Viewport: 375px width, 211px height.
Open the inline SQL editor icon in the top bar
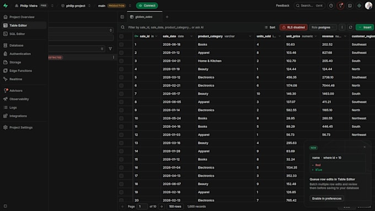click(x=350, y=6)
